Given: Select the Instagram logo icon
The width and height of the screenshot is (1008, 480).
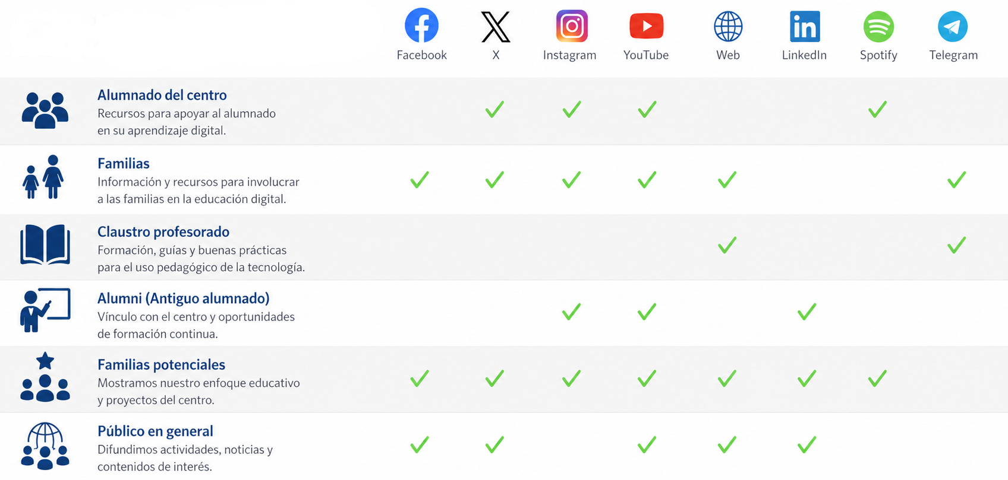Looking at the screenshot, I should [572, 26].
